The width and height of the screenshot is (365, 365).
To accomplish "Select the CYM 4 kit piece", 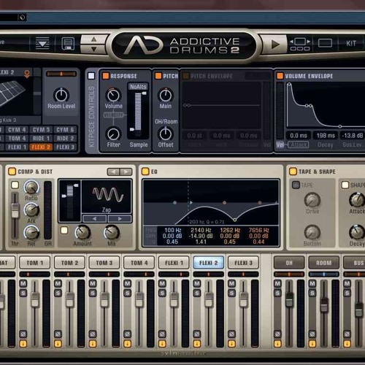I will pos(17,130).
